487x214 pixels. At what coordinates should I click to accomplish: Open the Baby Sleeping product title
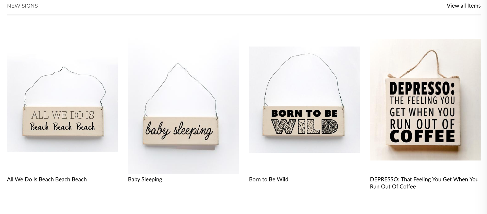(145, 179)
